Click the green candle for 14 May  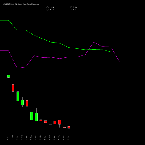pyautogui.click(x=22, y=103)
